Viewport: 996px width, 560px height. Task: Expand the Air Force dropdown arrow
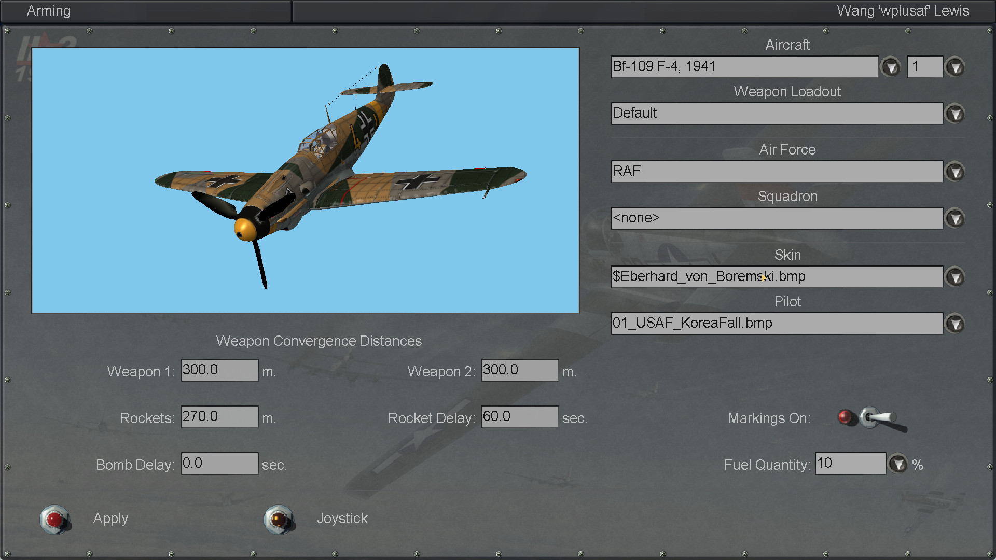click(x=955, y=172)
